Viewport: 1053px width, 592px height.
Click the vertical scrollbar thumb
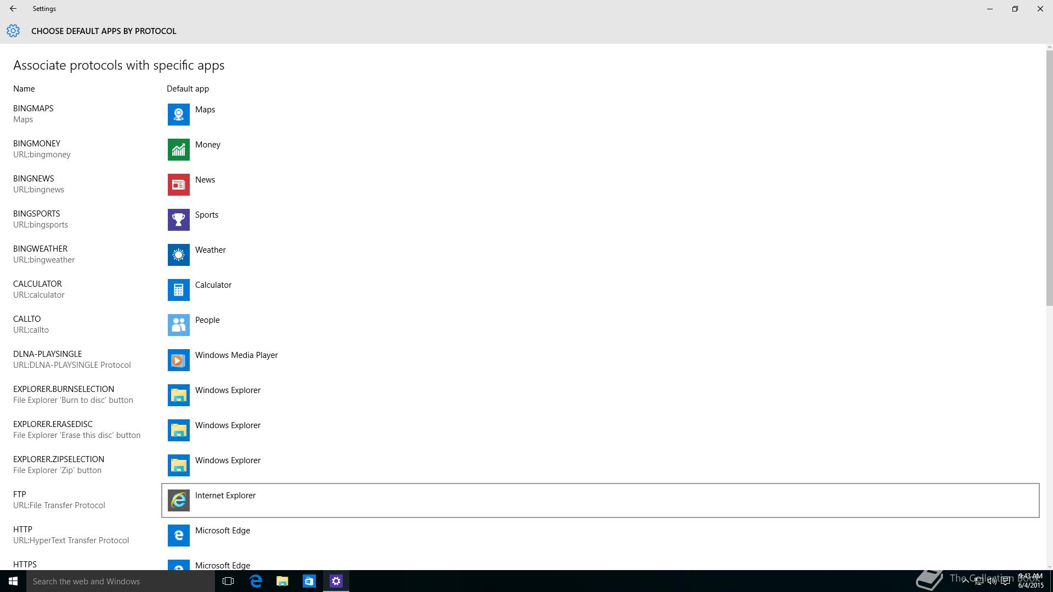[1049, 178]
